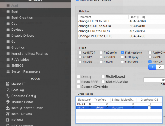Open Install Drivers tool

pyautogui.click(x=21, y=114)
